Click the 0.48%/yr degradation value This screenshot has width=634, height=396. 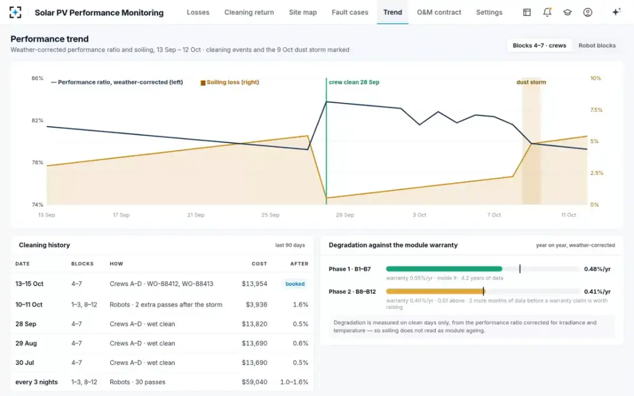597,269
